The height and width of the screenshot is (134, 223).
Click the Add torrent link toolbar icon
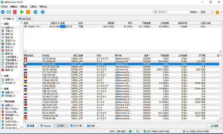pyautogui.click(x=9, y=12)
